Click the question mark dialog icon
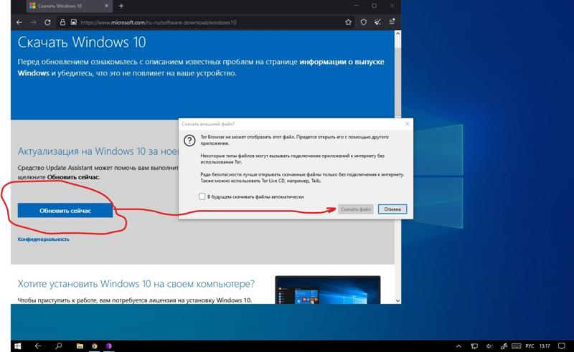This screenshot has width=574, height=352. tap(189, 141)
